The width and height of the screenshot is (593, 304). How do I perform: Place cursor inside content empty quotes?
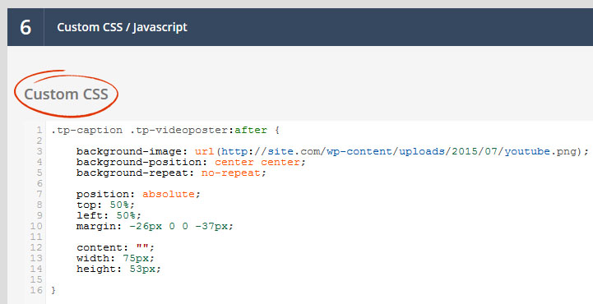[142, 248]
